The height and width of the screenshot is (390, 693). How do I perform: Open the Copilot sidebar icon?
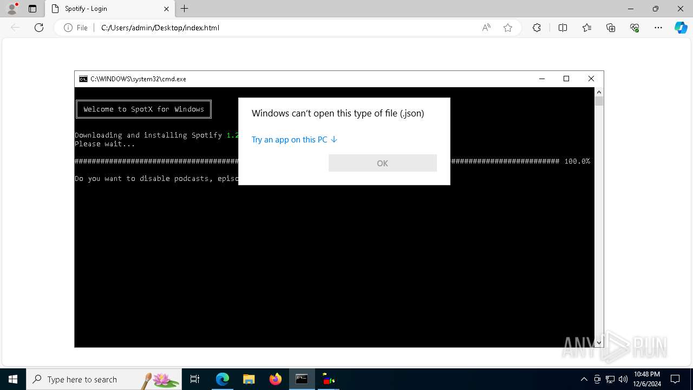[681, 28]
